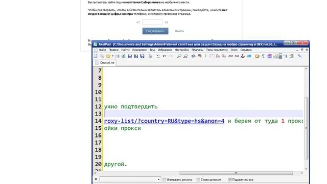Click the paragraph mark (special characters) icon

coord(264,56)
